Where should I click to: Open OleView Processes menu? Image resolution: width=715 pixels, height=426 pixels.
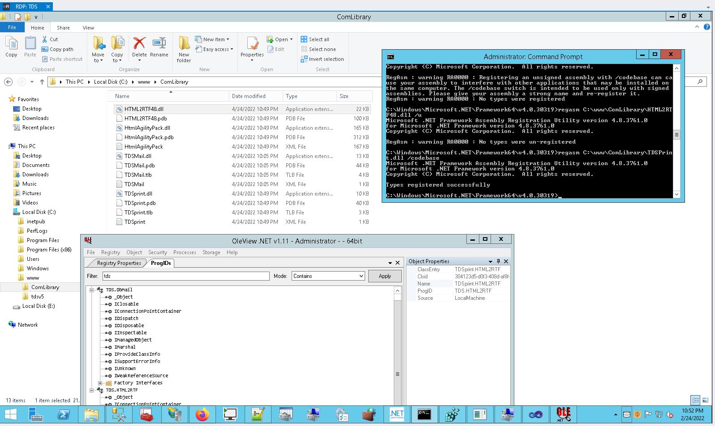click(185, 252)
